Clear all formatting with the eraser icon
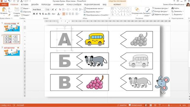This screenshot has height=107, width=190. 60,10
